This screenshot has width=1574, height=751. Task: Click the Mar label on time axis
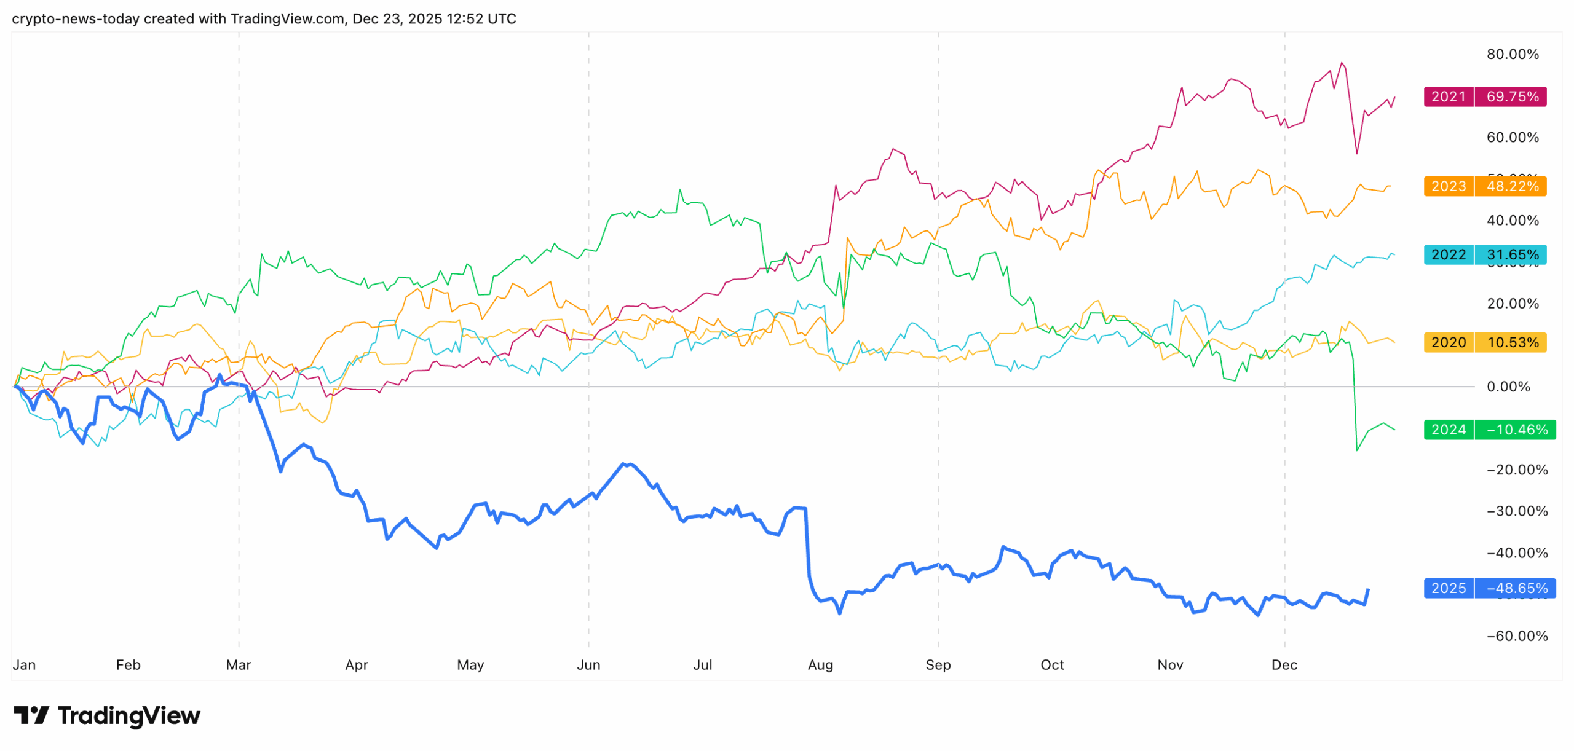[239, 664]
